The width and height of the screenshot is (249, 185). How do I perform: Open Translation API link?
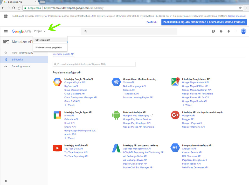click(131, 94)
